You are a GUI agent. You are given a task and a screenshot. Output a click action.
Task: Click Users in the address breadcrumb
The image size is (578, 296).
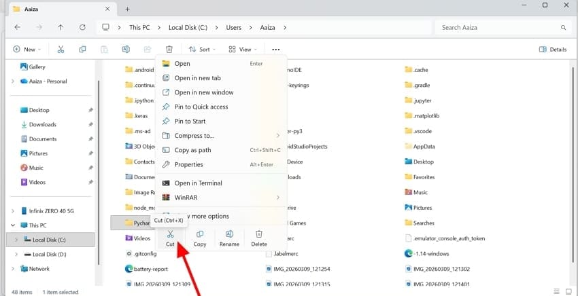(x=234, y=28)
